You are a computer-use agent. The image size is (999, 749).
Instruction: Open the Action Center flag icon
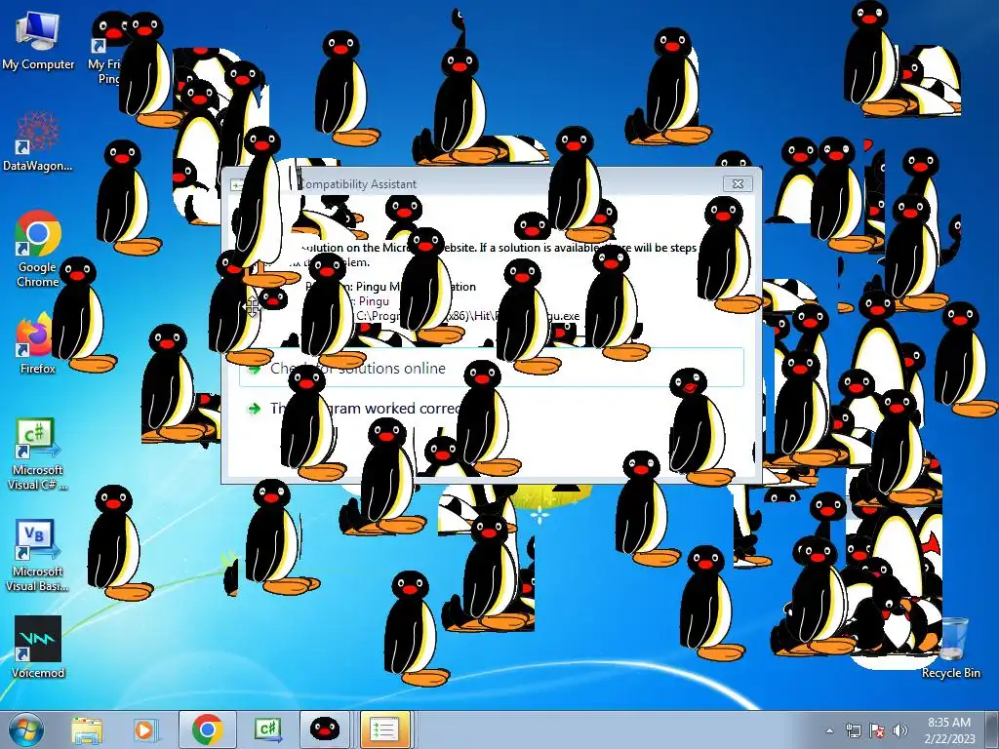pos(877,730)
